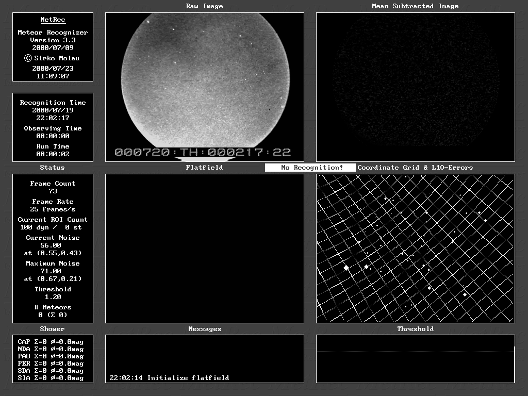Select the PER shower row
The height and width of the screenshot is (396, 528).
(51, 364)
